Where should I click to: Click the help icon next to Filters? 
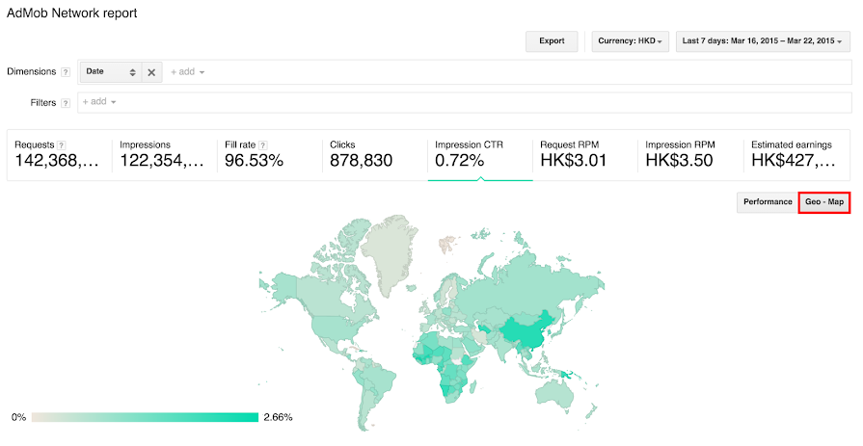pyautogui.click(x=66, y=102)
